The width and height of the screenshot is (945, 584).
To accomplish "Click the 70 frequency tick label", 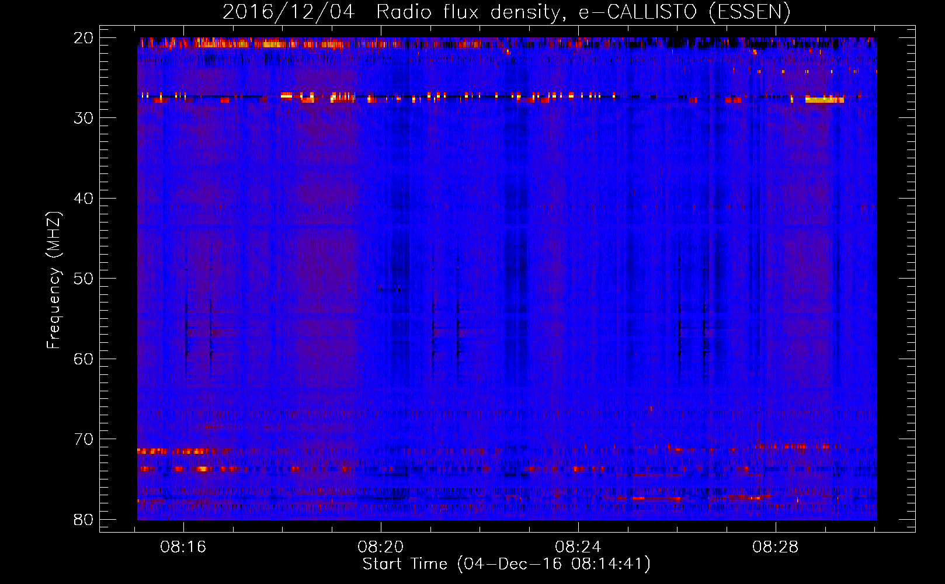I will [x=84, y=439].
